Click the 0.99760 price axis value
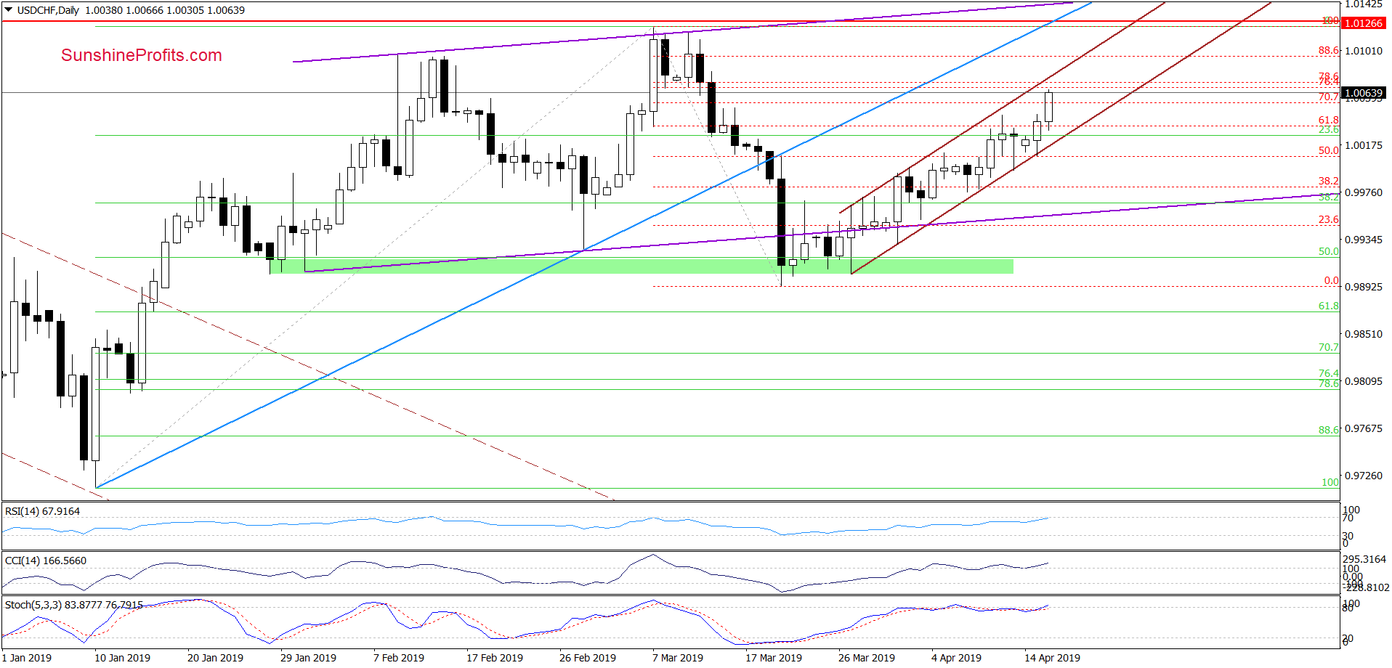The height and width of the screenshot is (668, 1392). [x=1364, y=192]
